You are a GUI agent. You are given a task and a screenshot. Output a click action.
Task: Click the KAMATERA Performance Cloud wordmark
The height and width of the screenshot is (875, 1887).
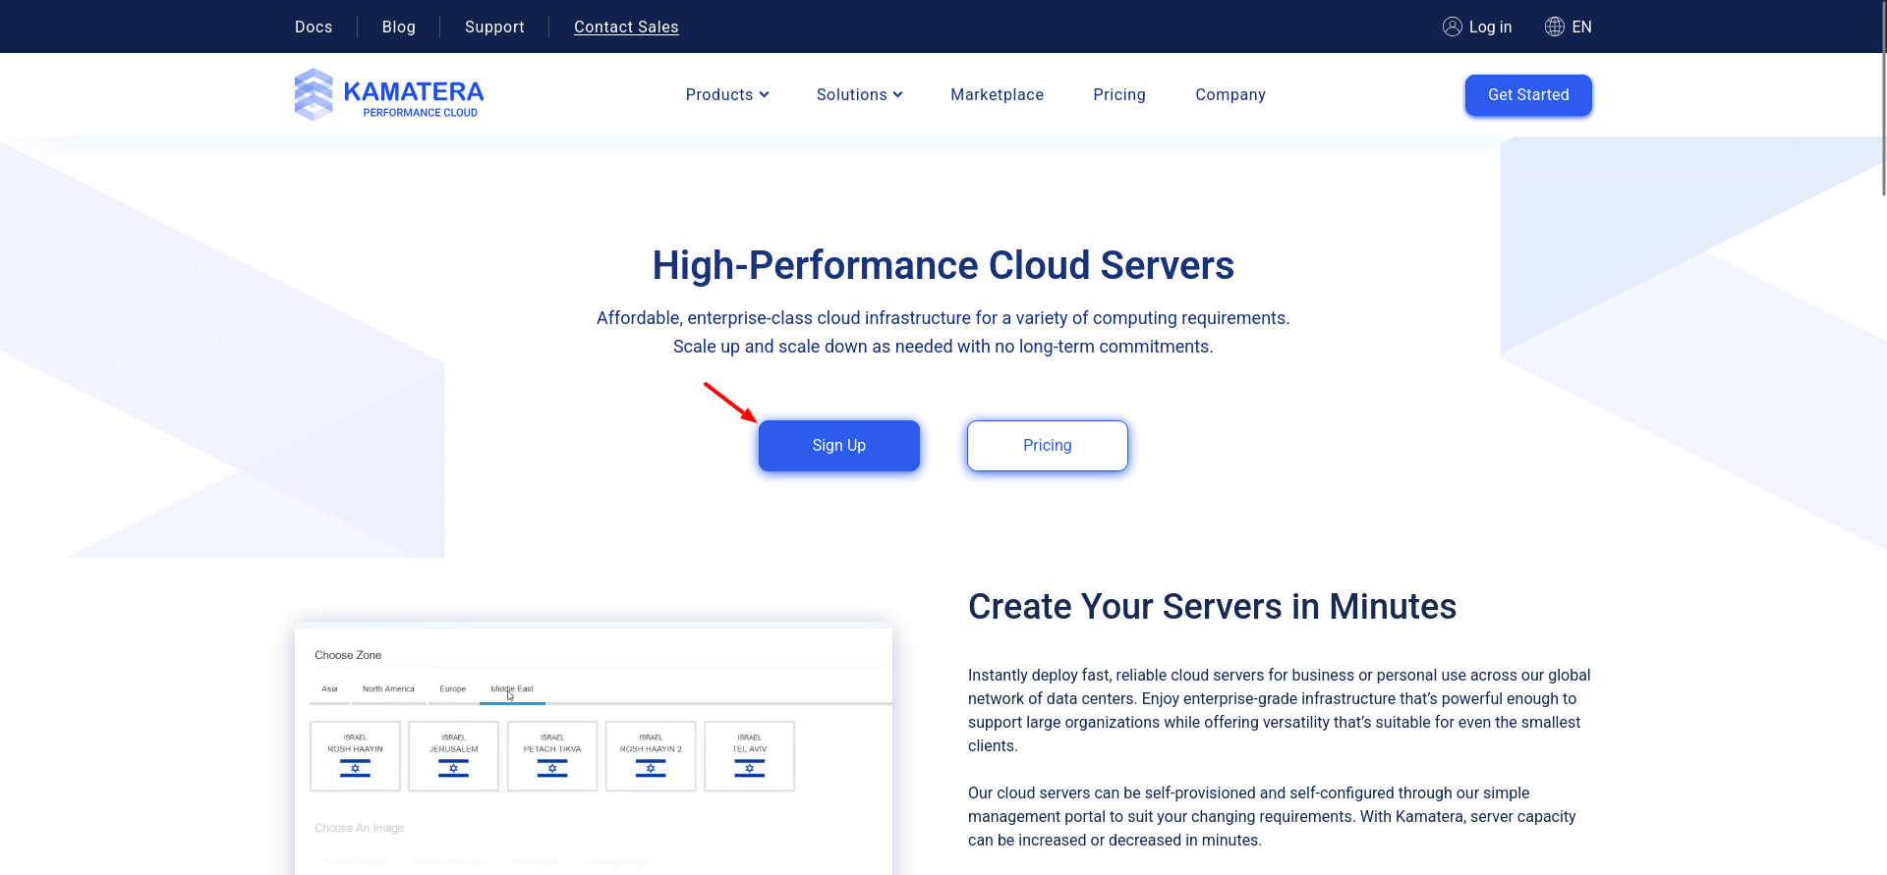pos(413,98)
